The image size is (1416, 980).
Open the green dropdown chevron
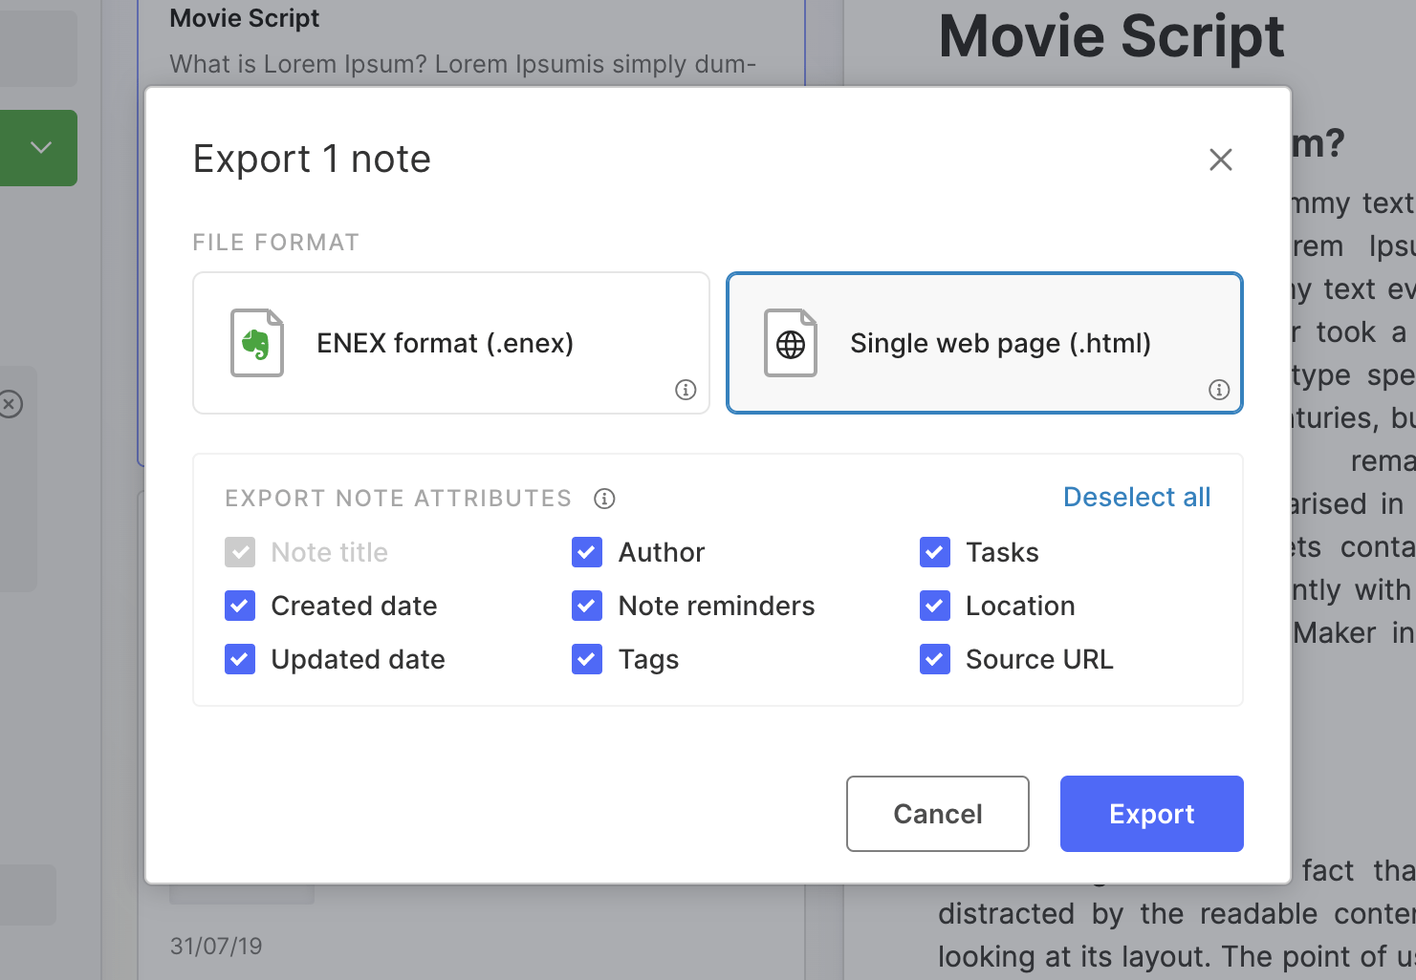coord(39,148)
